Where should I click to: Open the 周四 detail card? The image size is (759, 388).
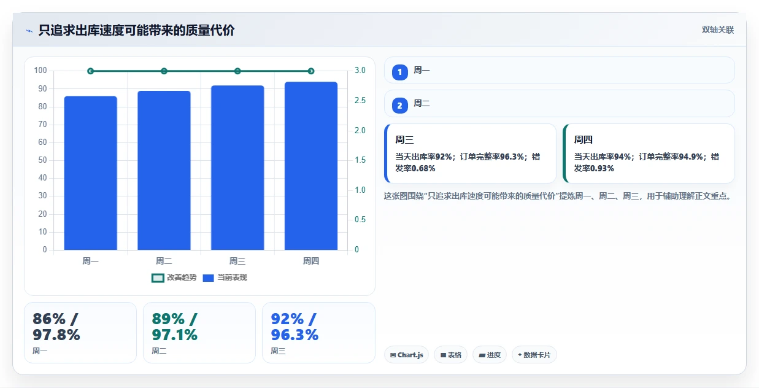pyautogui.click(x=649, y=153)
